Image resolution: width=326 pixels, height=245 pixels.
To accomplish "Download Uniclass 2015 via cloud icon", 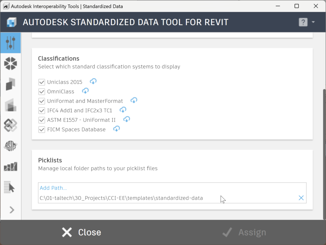I will (x=93, y=81).
